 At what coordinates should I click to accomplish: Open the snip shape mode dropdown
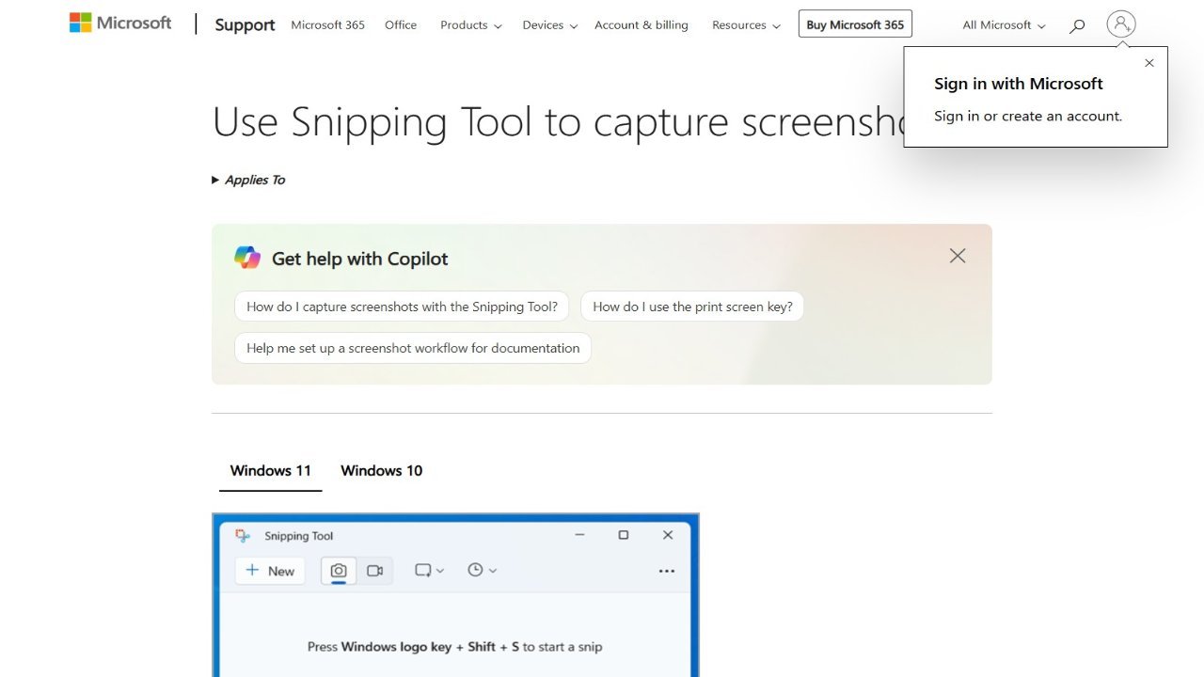click(430, 570)
